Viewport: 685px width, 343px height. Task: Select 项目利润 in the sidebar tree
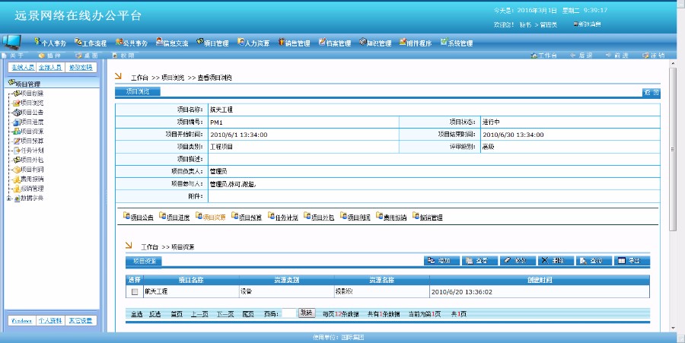tap(32, 170)
